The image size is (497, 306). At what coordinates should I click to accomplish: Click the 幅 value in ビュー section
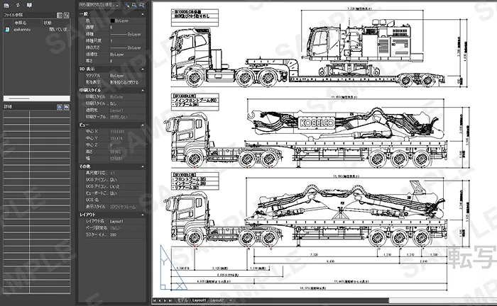point(127,159)
